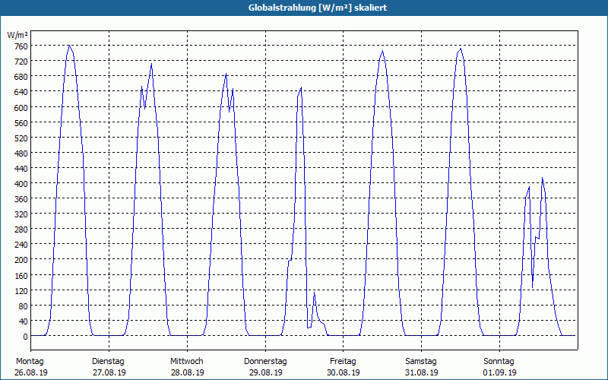Click Sunday's highest radiation peak near 415

tap(543, 178)
